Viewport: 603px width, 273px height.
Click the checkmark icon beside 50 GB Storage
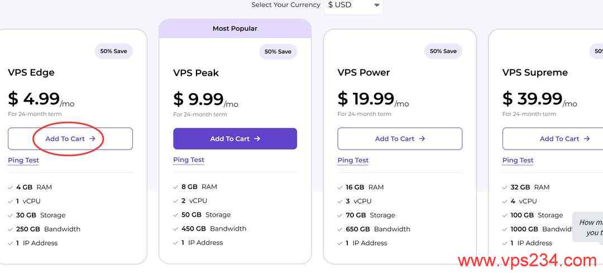(176, 215)
